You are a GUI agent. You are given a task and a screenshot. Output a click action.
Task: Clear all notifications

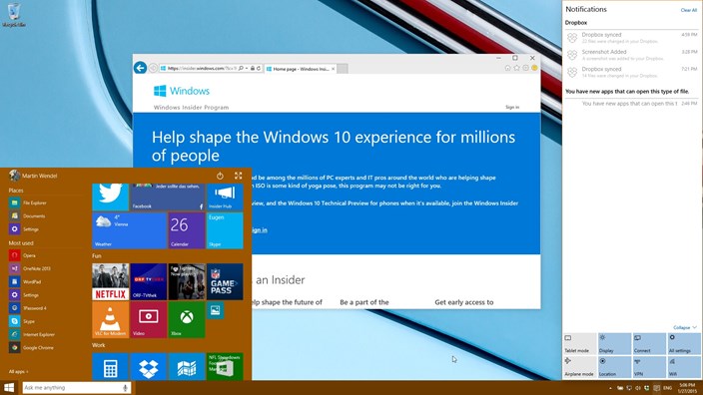tap(689, 10)
